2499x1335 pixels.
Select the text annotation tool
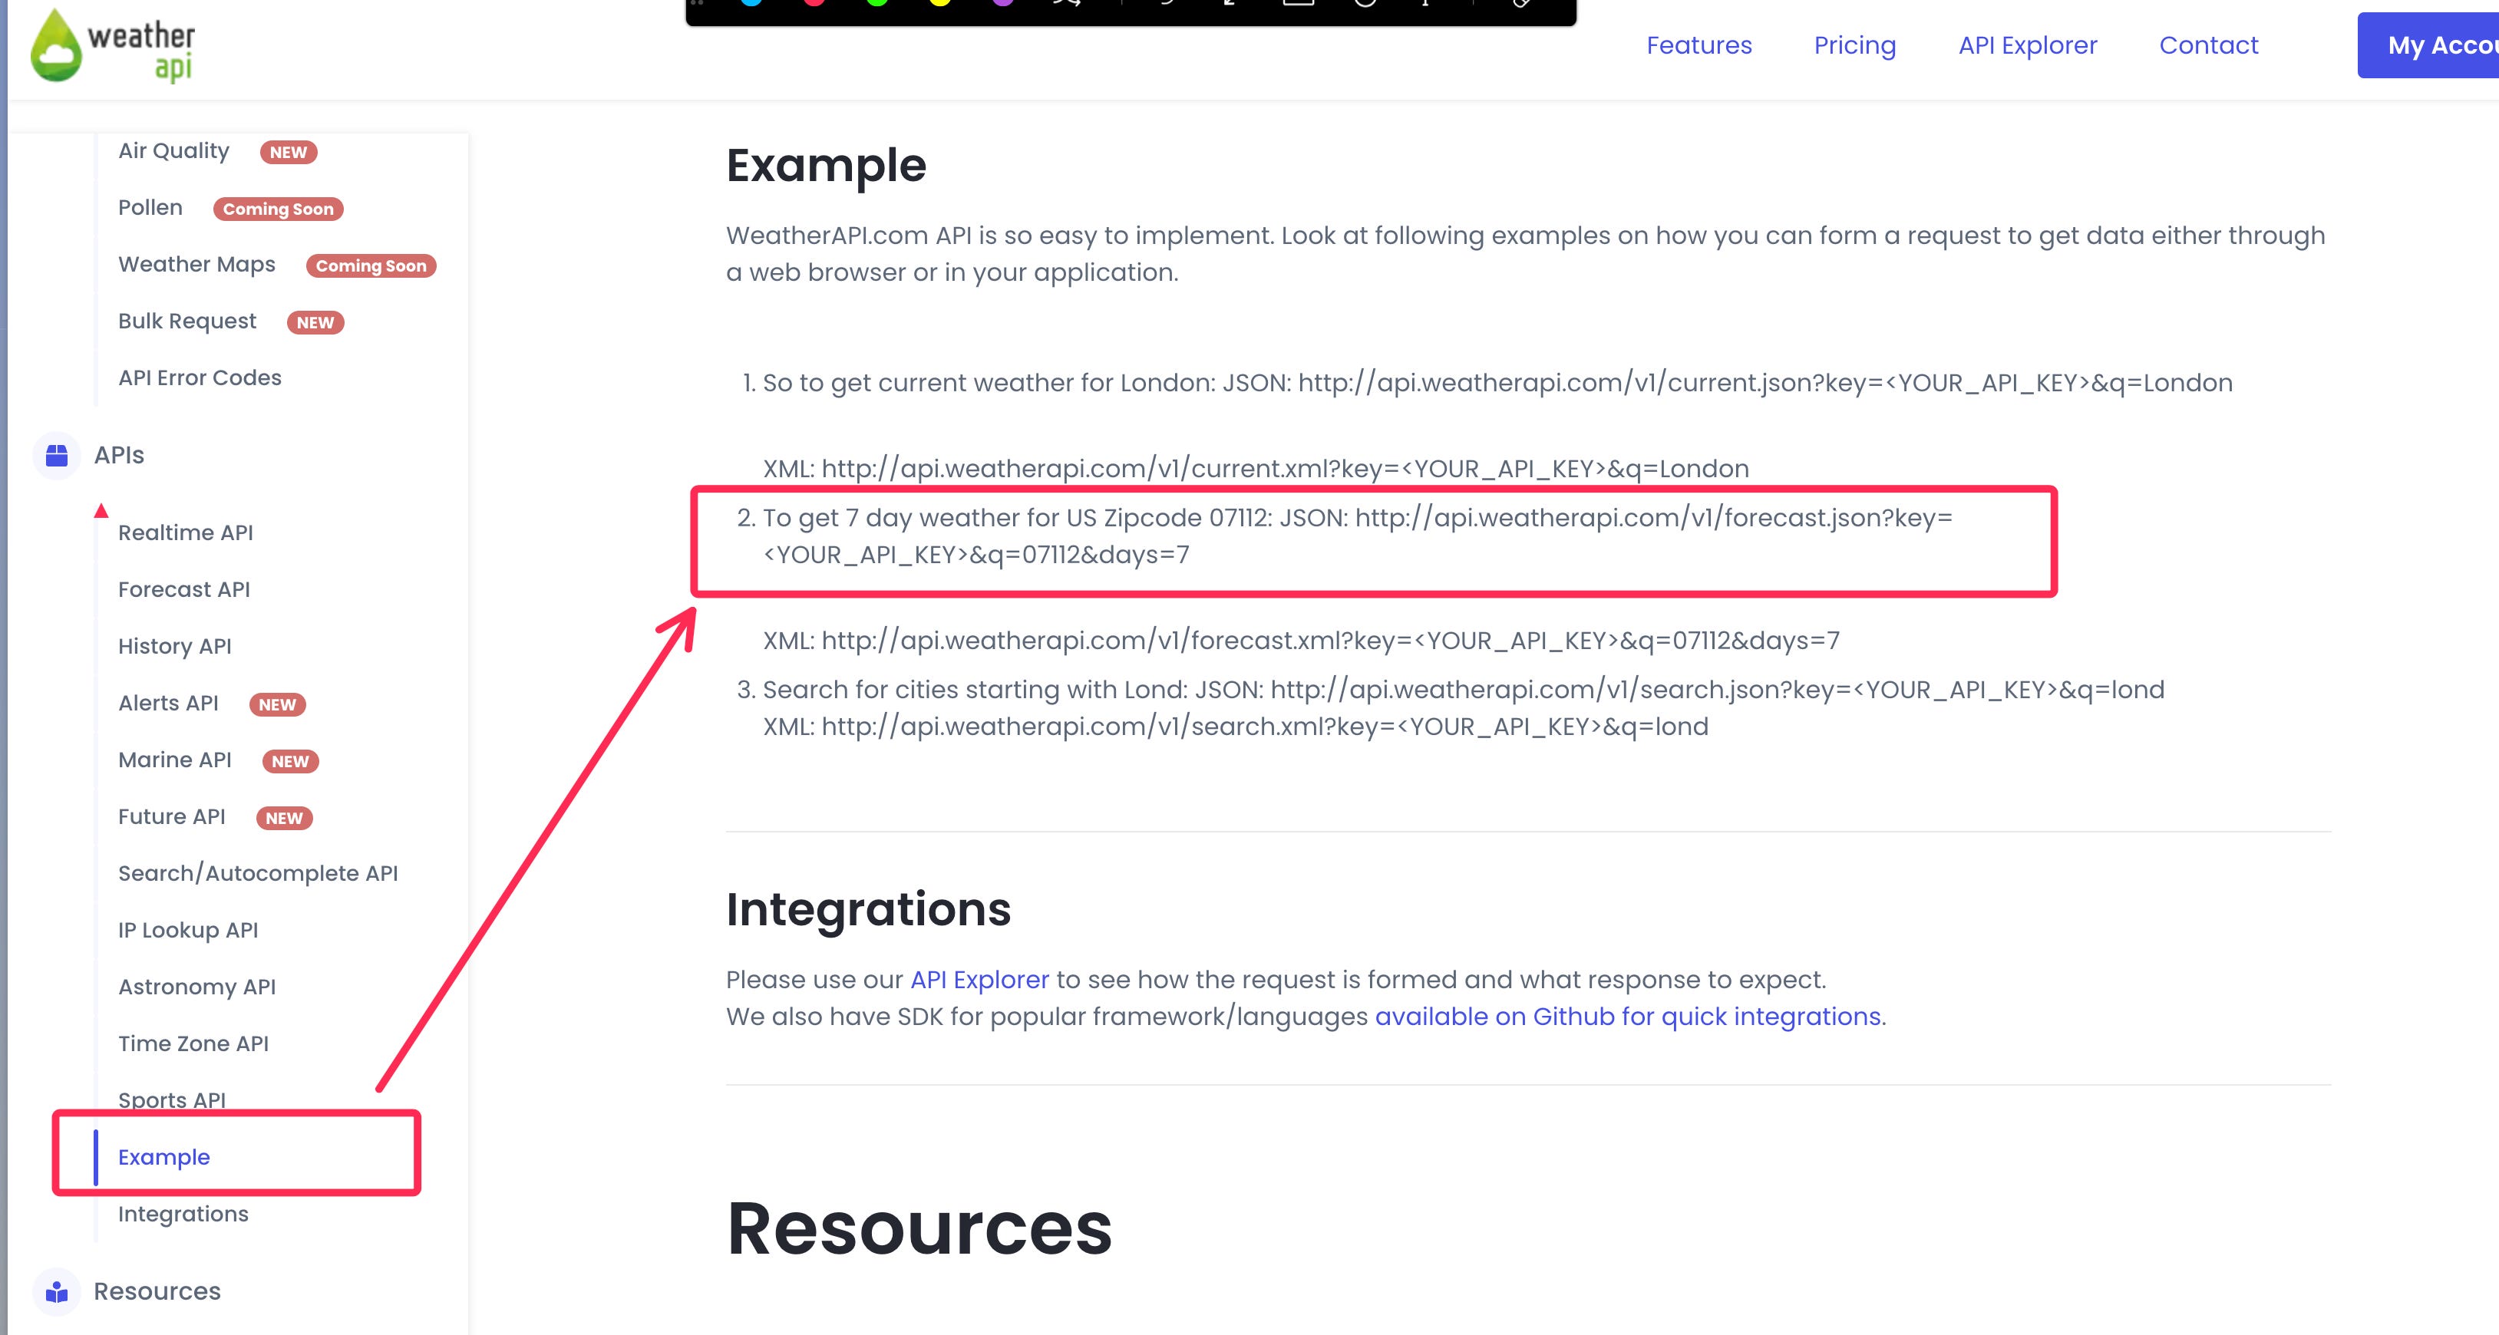1424,4
